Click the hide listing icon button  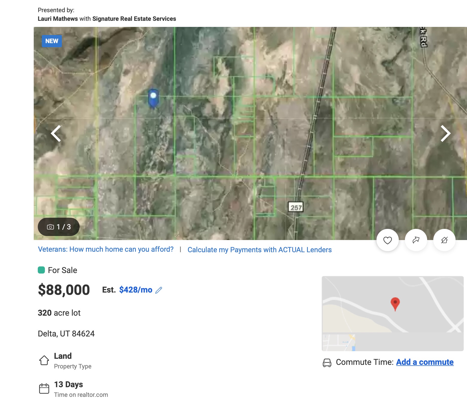(444, 240)
